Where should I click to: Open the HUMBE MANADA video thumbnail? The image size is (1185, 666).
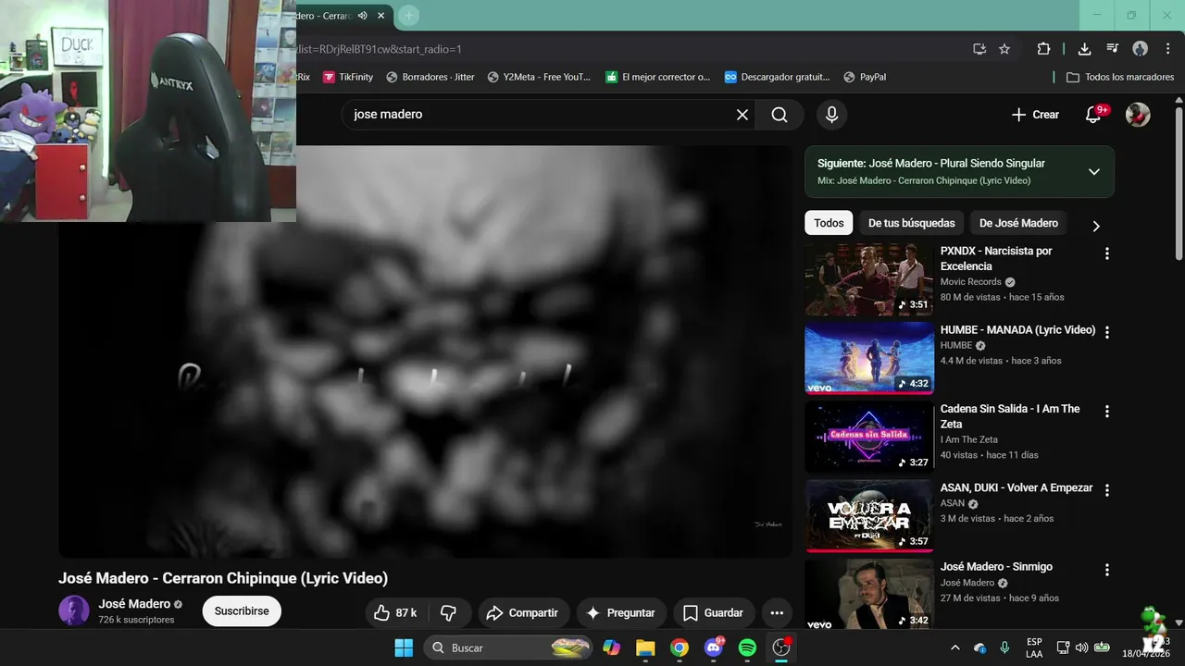coord(869,358)
